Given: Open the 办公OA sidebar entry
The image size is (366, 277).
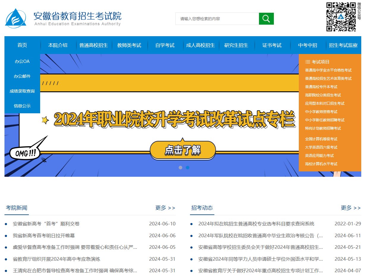Looking at the screenshot, I should 21,61.
